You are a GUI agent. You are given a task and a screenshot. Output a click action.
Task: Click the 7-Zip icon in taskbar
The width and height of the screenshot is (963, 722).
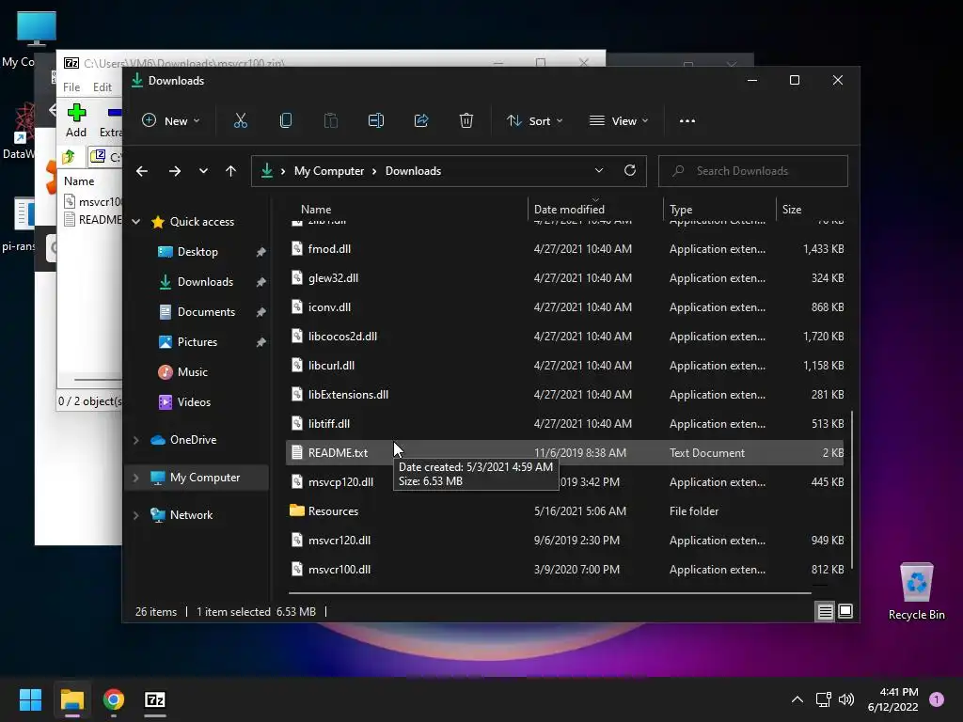click(155, 699)
